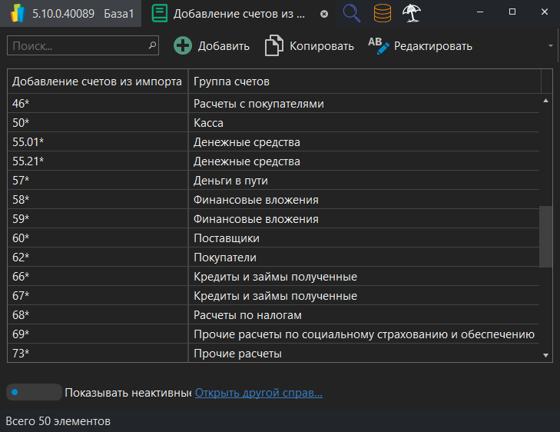Click the Редактировать AB pencil icon

point(379,46)
